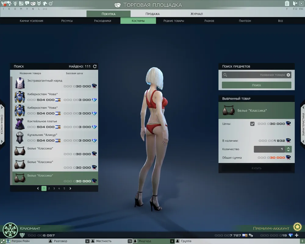This screenshot has width=305, height=244.
Task: Click the green Поиск search button
Action: coord(257,85)
